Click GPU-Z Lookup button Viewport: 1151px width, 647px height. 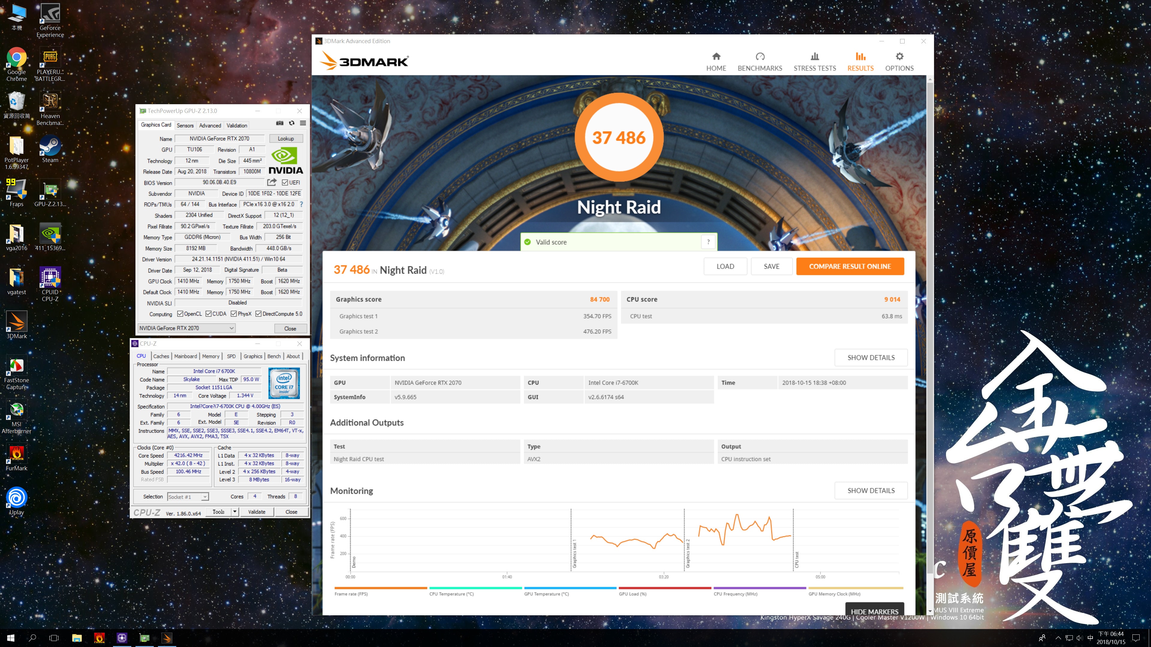point(286,138)
